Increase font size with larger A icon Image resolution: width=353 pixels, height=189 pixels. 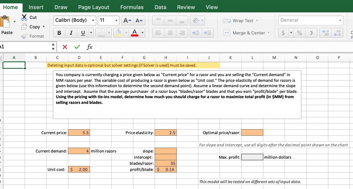click(x=127, y=20)
